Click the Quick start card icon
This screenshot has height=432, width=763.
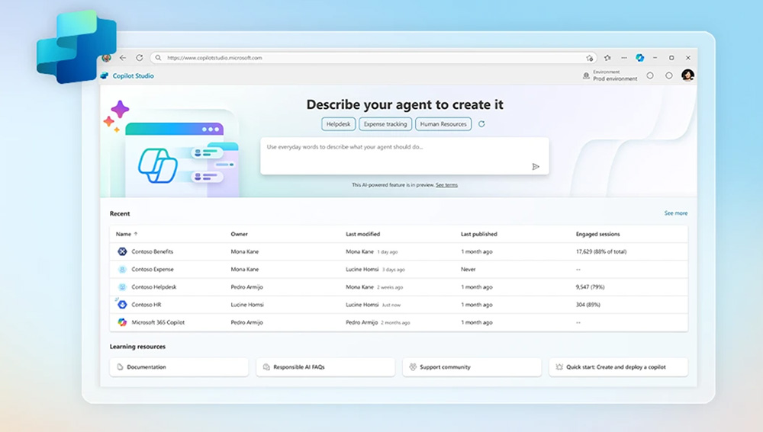coord(559,367)
